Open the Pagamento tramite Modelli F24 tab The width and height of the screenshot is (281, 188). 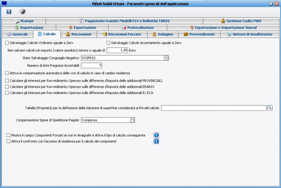(x=125, y=21)
